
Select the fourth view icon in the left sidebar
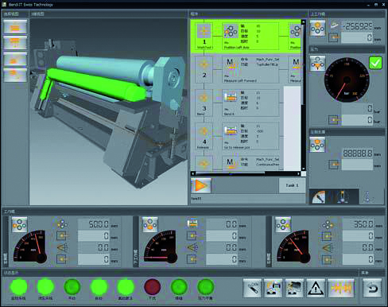pyautogui.click(x=15, y=75)
